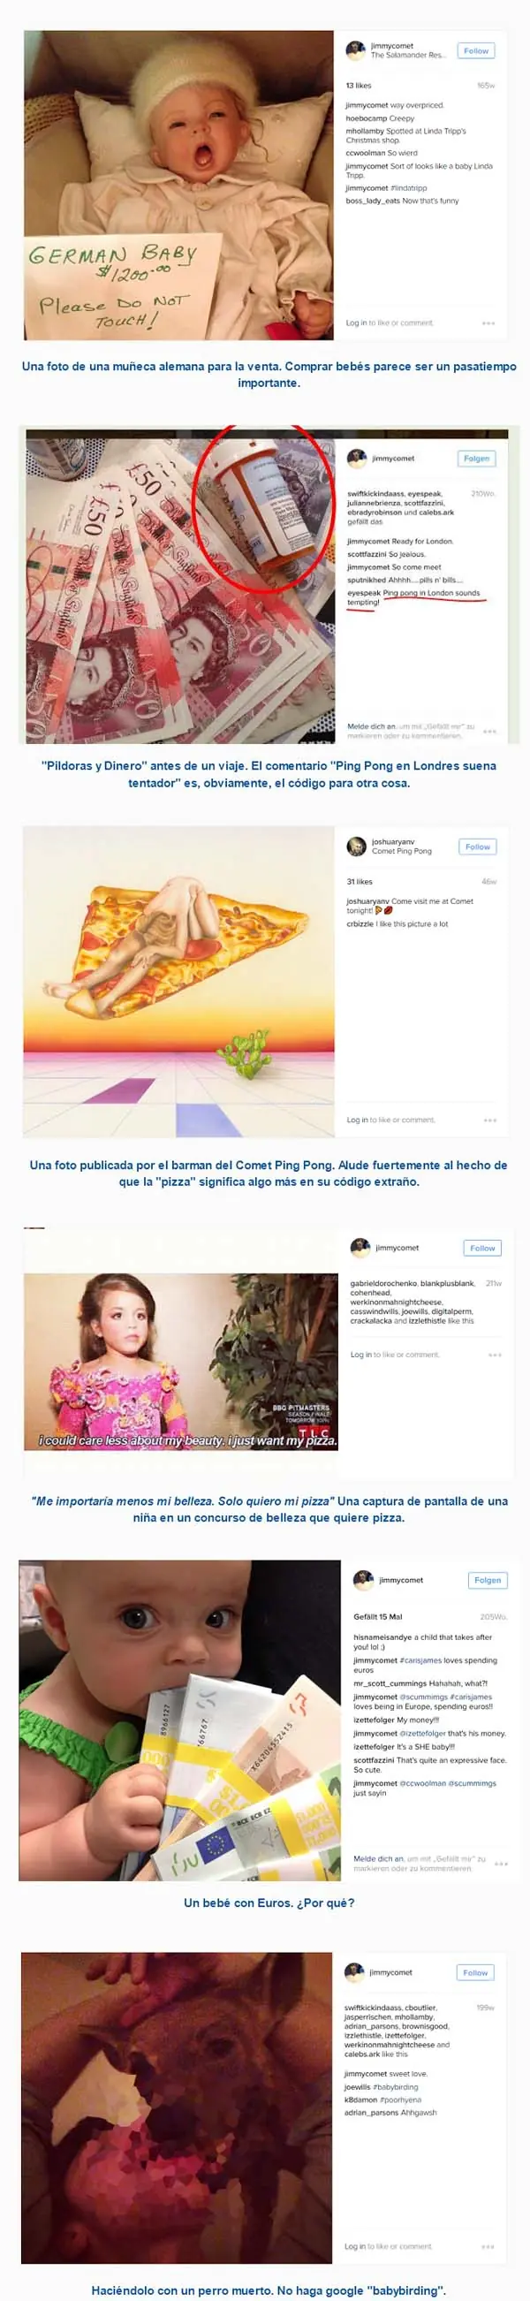The width and height of the screenshot is (530, 2301).
Task: Click Log in link under German Baby post
Action: click(x=356, y=323)
